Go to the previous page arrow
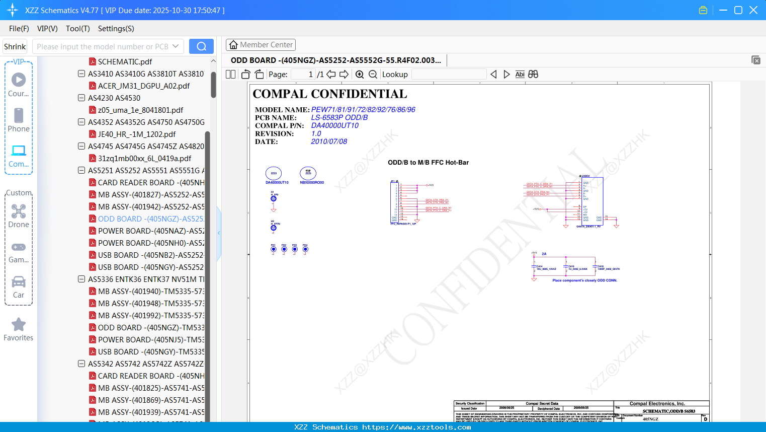 (331, 74)
